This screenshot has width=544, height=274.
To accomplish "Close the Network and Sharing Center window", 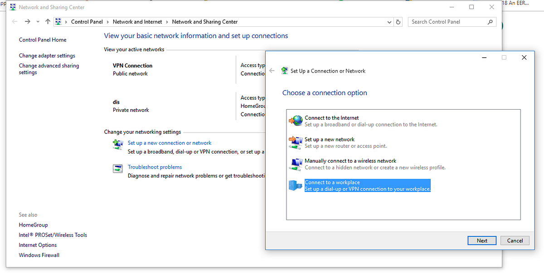I will pyautogui.click(x=492, y=7).
